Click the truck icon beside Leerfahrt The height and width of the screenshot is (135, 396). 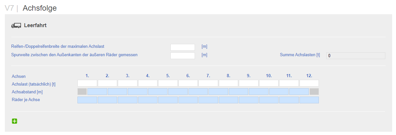(x=16, y=26)
